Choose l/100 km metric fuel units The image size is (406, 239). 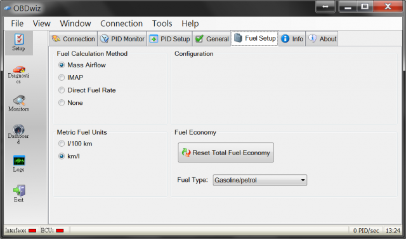(x=75, y=144)
